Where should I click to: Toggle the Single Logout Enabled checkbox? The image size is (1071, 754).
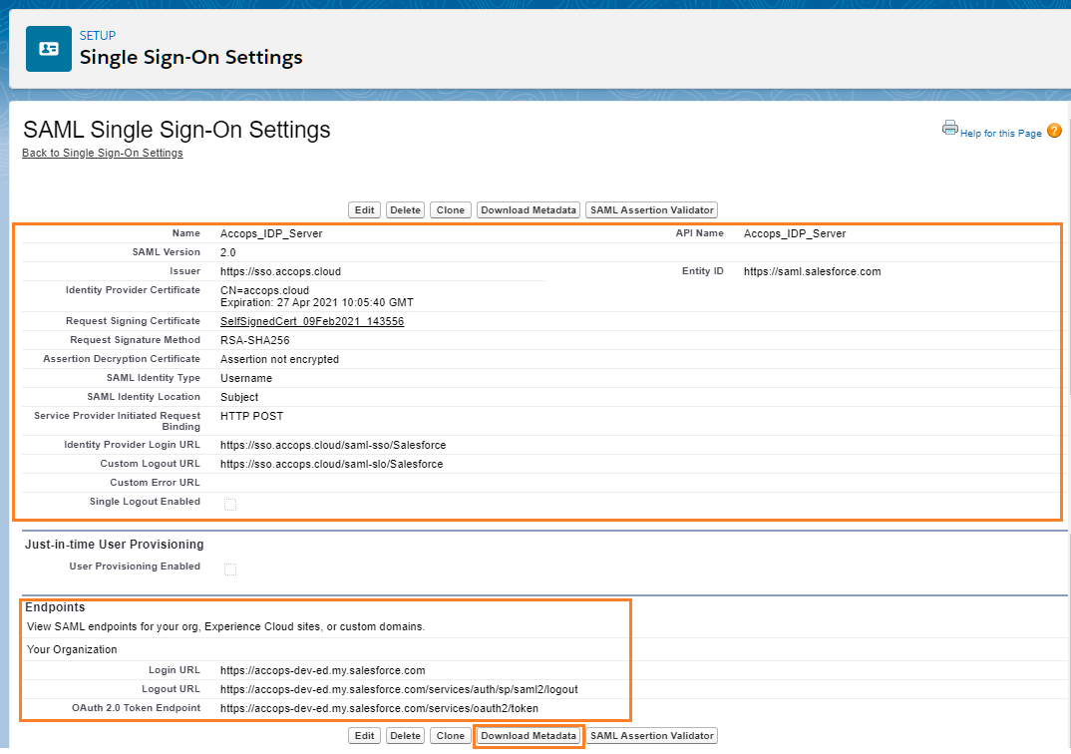coord(230,505)
